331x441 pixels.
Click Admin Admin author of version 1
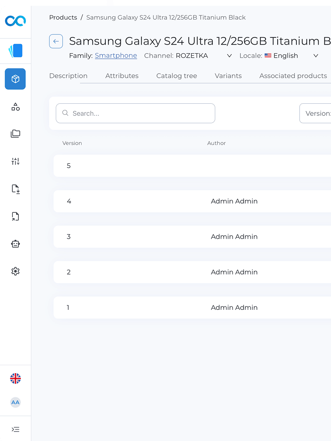[x=234, y=307]
